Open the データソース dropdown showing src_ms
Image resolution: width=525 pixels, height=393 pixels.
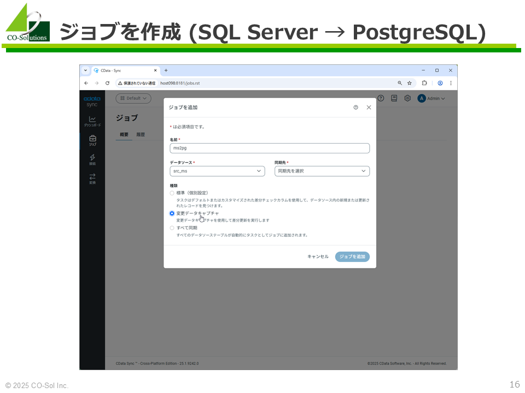pos(217,171)
